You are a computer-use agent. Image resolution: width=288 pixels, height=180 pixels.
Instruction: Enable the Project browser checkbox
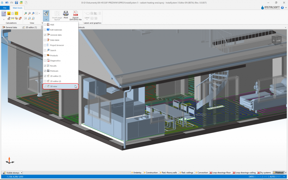click(x=45, y=45)
